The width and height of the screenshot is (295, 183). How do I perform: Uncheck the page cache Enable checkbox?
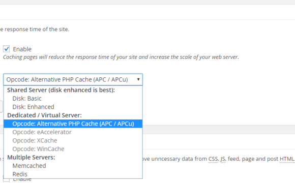tap(7, 49)
